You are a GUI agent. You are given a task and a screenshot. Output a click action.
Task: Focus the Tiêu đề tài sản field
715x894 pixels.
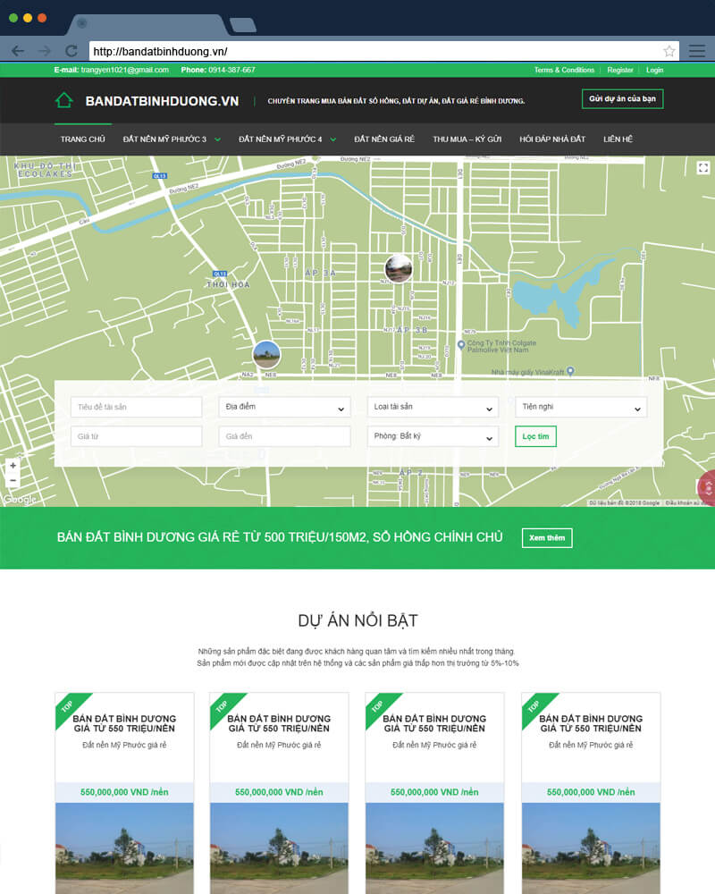pos(136,408)
